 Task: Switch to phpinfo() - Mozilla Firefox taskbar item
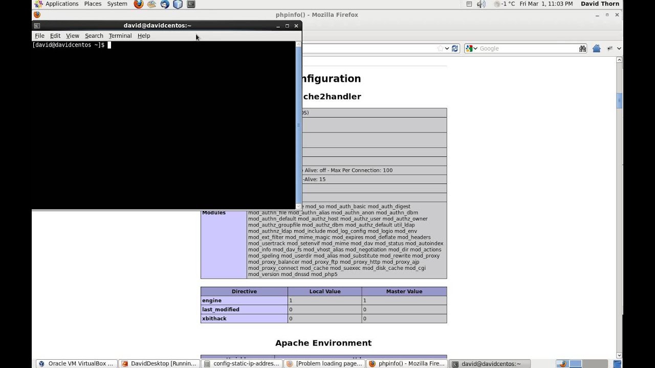click(x=407, y=363)
